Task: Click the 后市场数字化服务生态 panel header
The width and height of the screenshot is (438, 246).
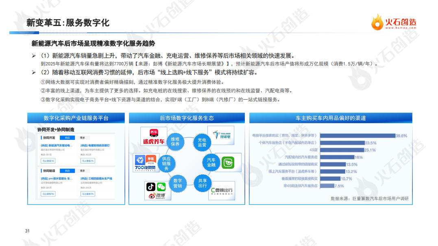Action: click(187, 118)
